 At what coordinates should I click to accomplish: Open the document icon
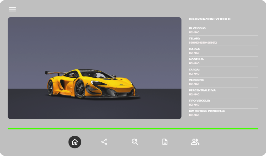pos(165,142)
